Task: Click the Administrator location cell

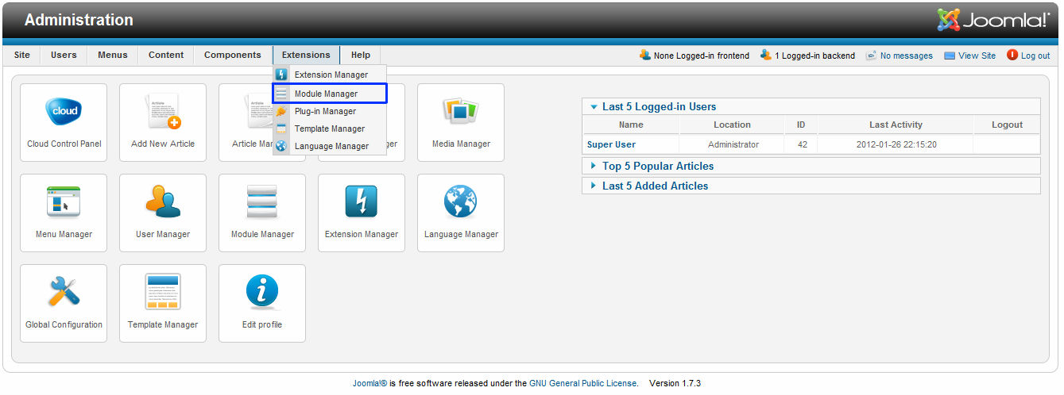Action: (733, 144)
